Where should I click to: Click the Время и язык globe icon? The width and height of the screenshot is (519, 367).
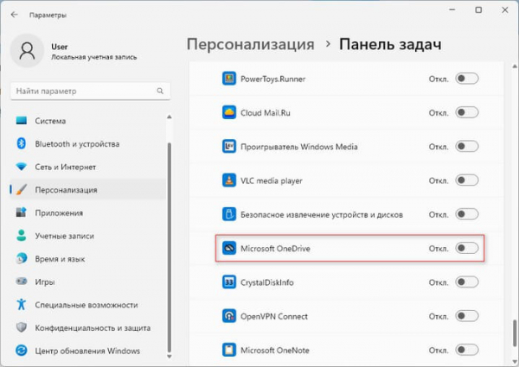[x=22, y=259]
